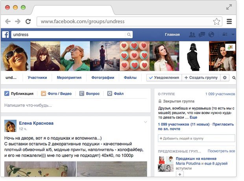Go back with browser back arrow
The width and height of the screenshot is (244, 181).
click(x=8, y=21)
